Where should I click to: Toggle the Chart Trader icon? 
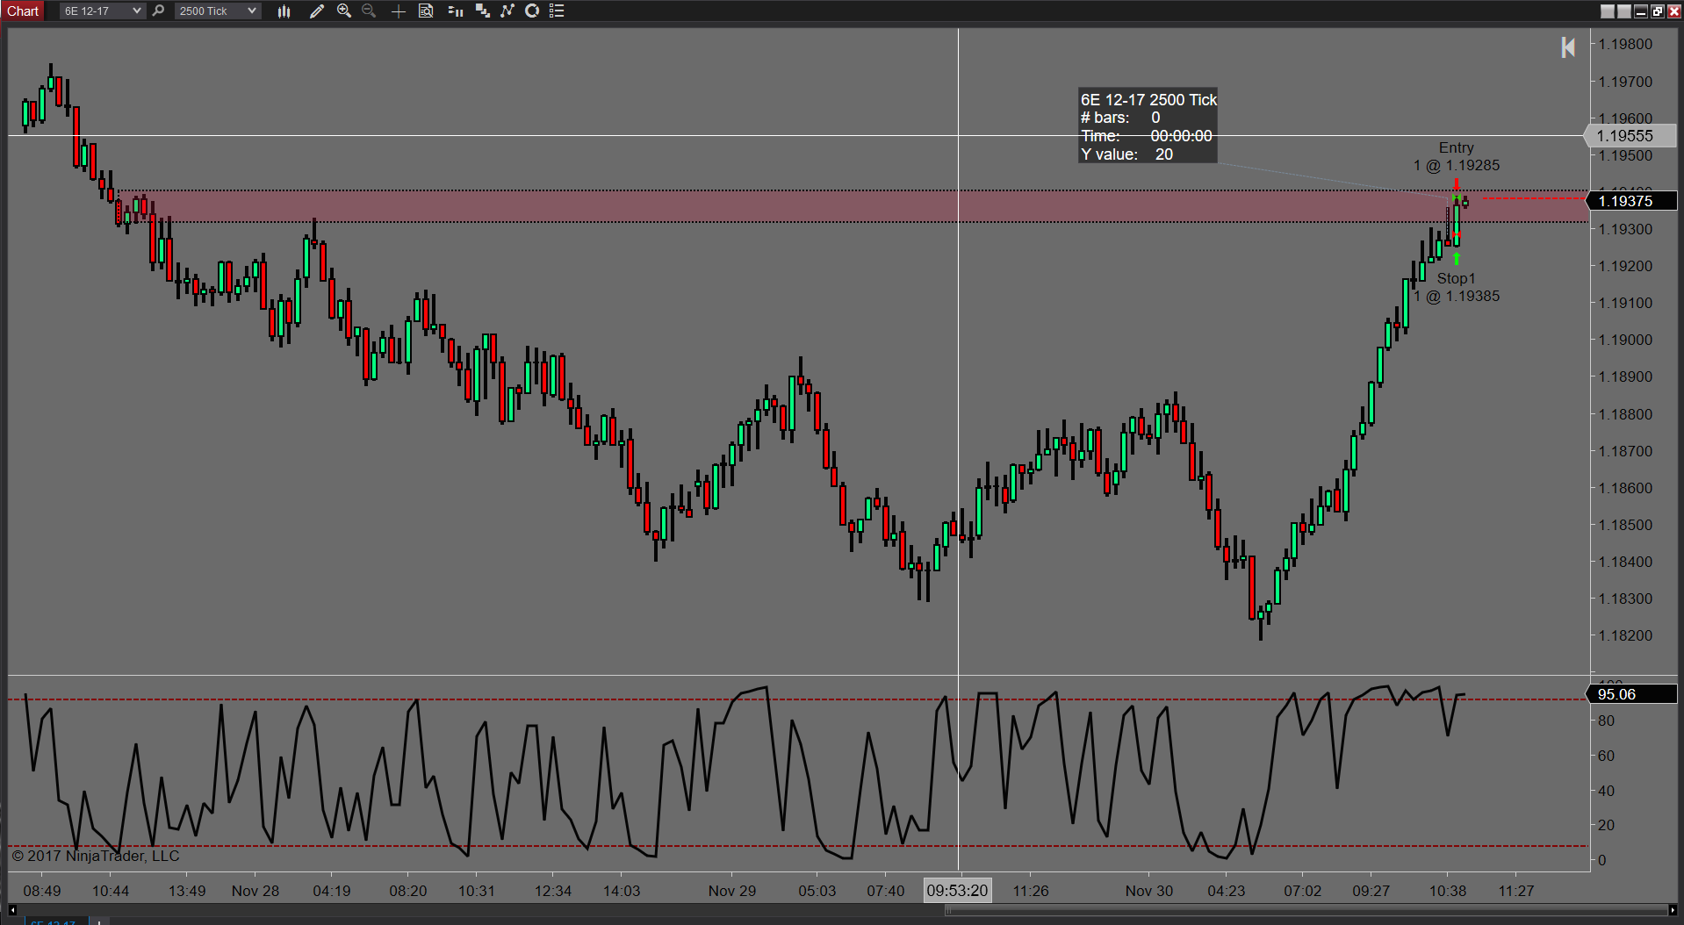point(455,11)
